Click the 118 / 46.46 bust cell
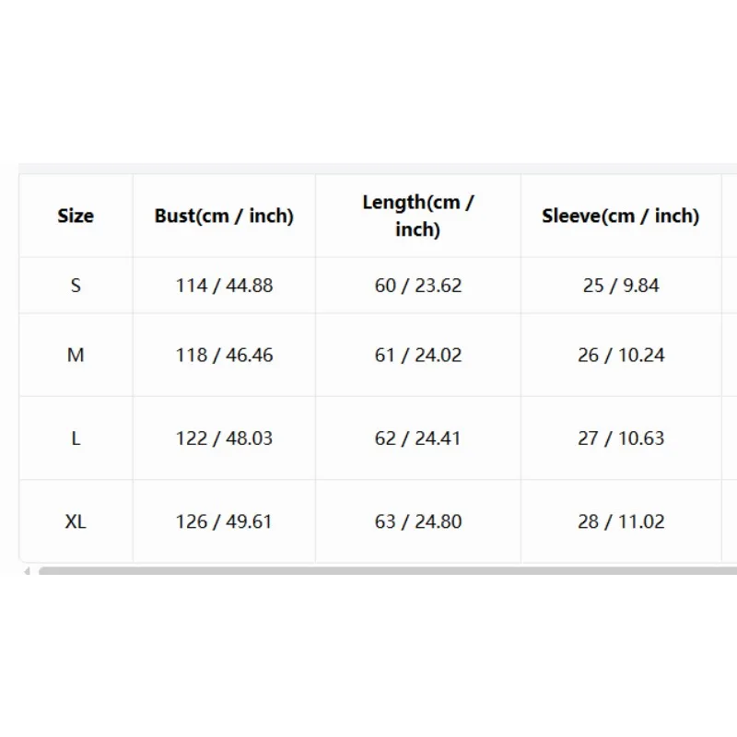The width and height of the screenshot is (737, 737). coord(224,355)
